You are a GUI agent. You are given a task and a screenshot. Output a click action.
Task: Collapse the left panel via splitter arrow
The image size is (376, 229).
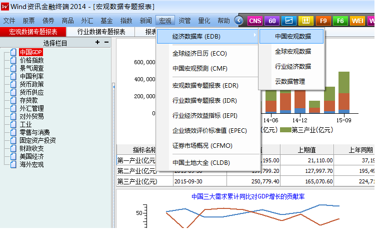(113, 87)
